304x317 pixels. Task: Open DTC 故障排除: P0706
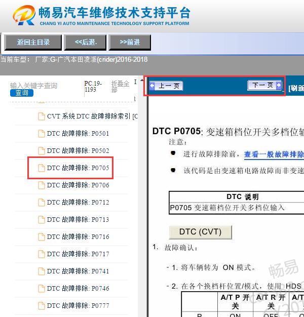click(73, 185)
